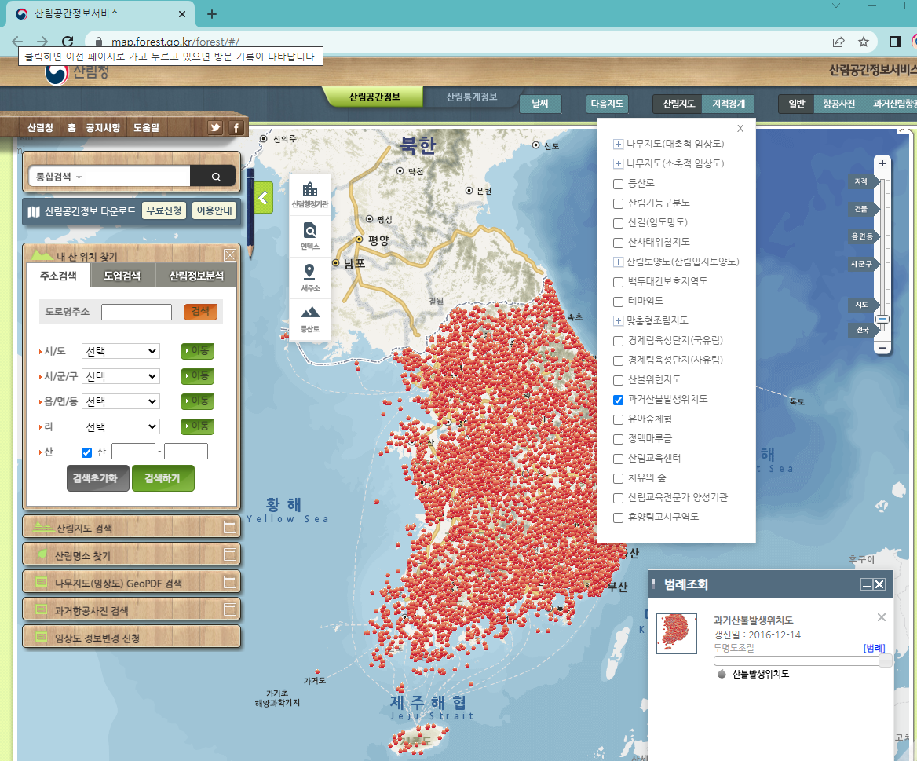Open the 등산로 mountain tool

(x=310, y=319)
